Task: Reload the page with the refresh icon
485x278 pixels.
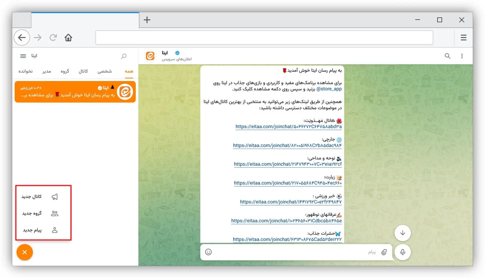Action: coord(53,38)
